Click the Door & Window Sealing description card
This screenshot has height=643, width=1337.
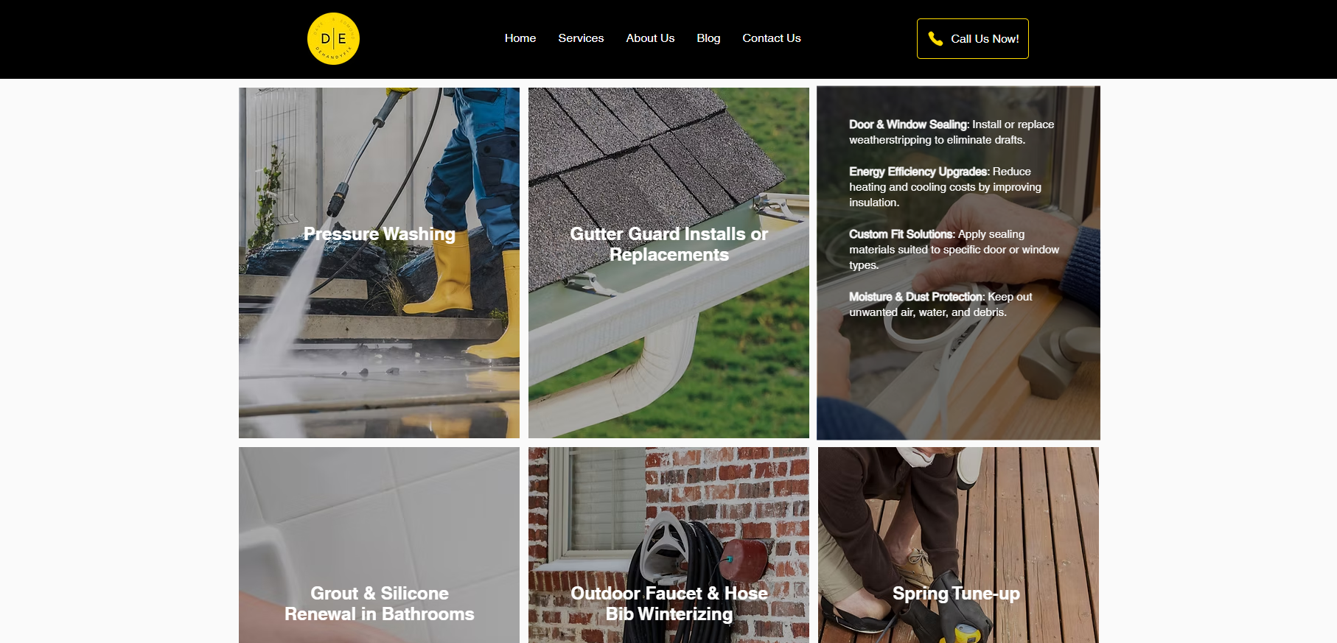pos(958,263)
